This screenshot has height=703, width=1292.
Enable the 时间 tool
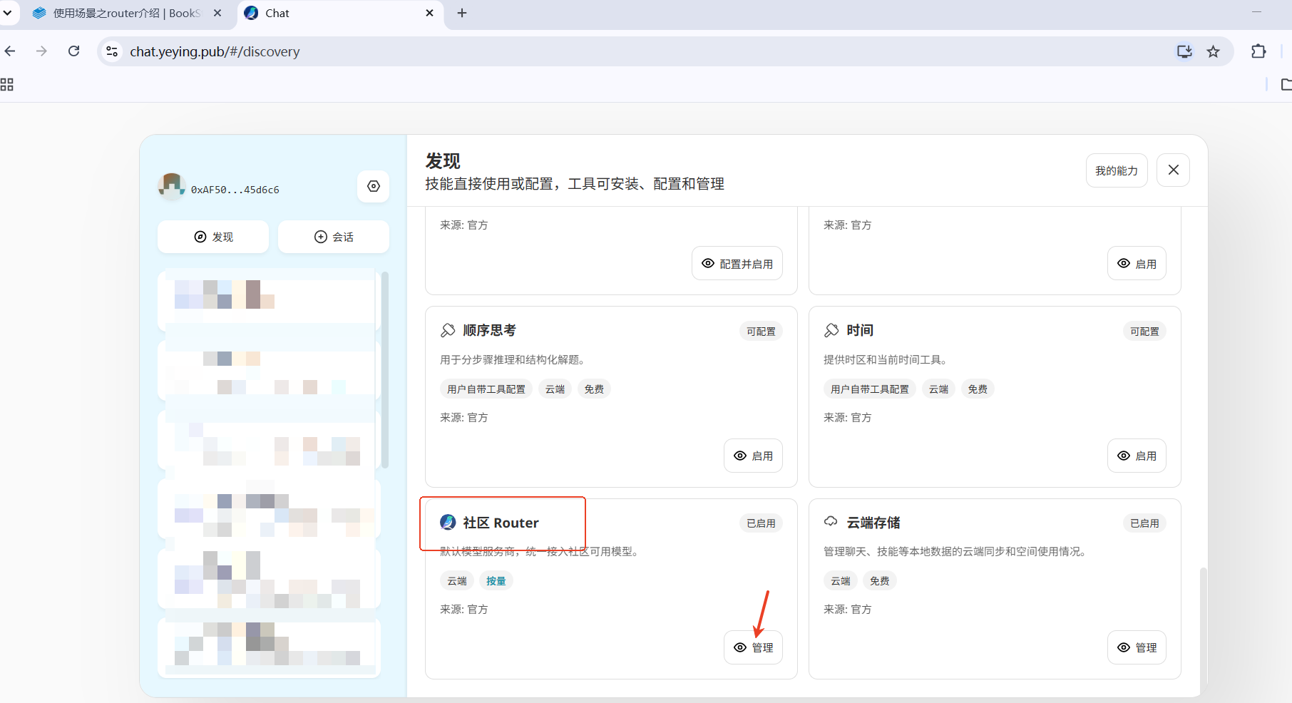click(x=1137, y=456)
